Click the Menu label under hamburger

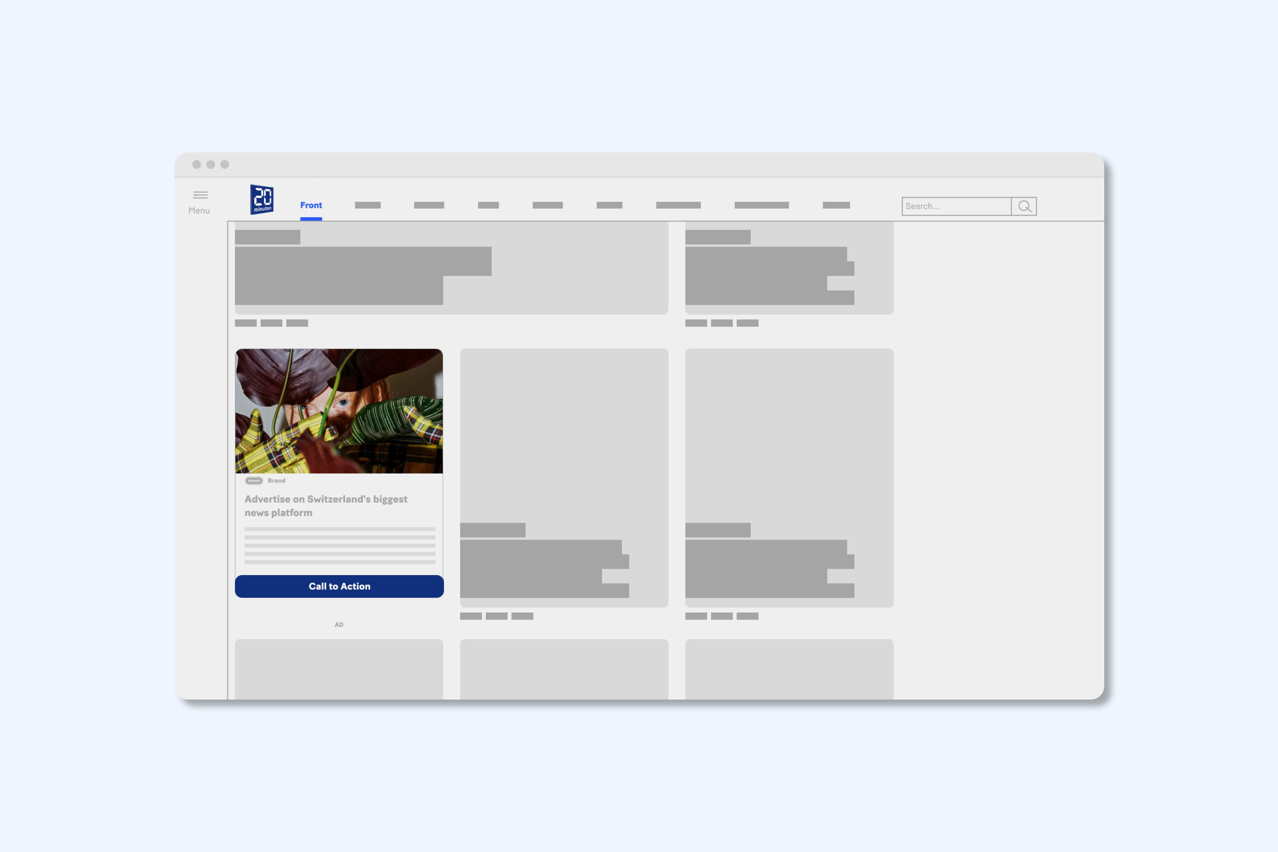tap(199, 211)
